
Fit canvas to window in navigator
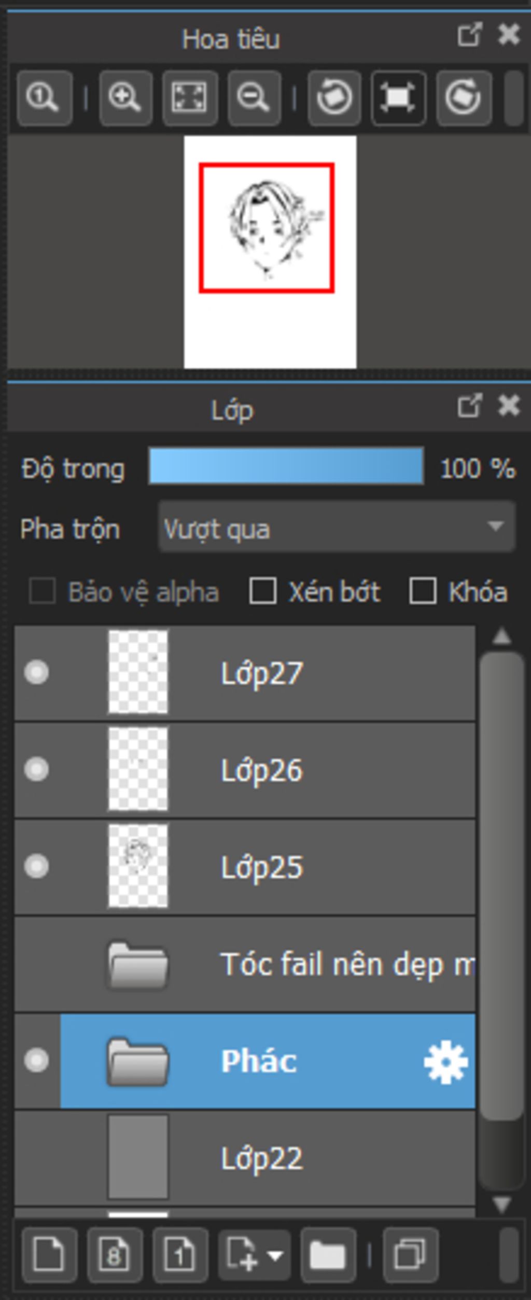coord(189,98)
